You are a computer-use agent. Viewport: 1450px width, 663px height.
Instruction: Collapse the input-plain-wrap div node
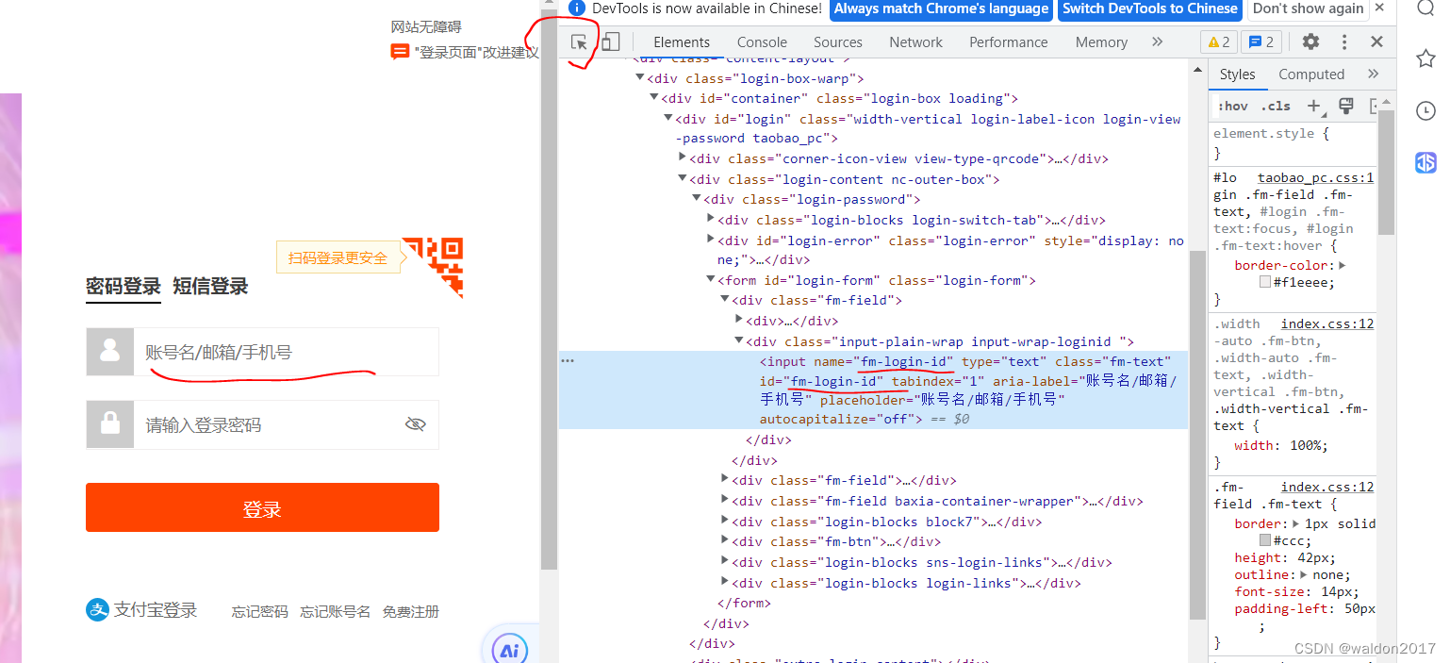[739, 341]
